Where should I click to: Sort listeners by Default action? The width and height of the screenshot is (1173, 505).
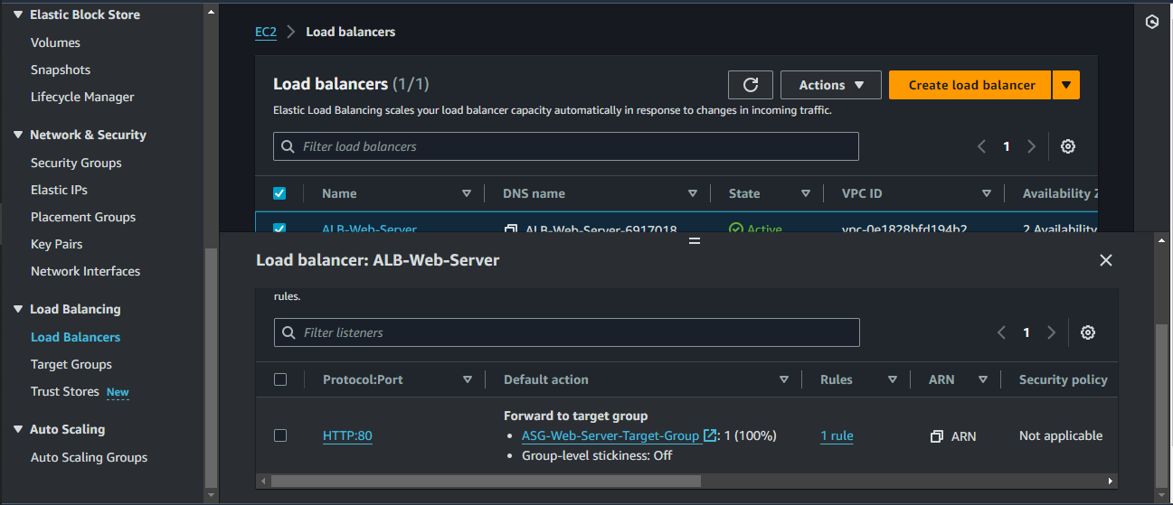tap(784, 379)
